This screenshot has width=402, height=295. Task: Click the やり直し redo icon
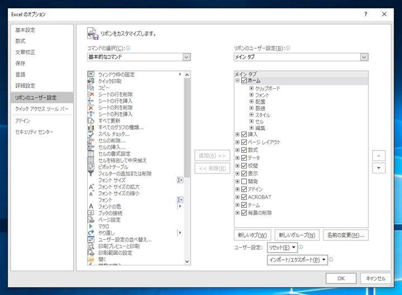tap(91, 233)
